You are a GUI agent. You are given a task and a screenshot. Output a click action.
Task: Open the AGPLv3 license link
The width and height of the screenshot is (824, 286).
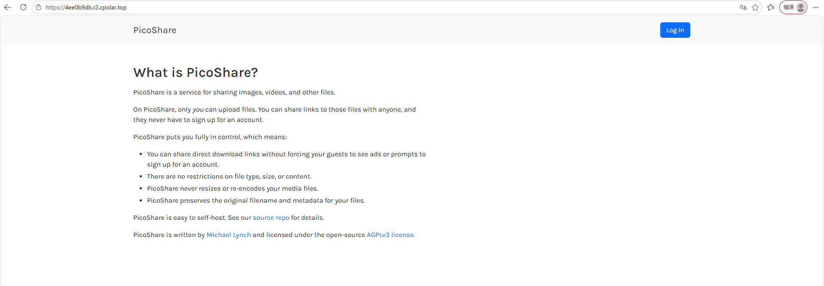click(390, 235)
